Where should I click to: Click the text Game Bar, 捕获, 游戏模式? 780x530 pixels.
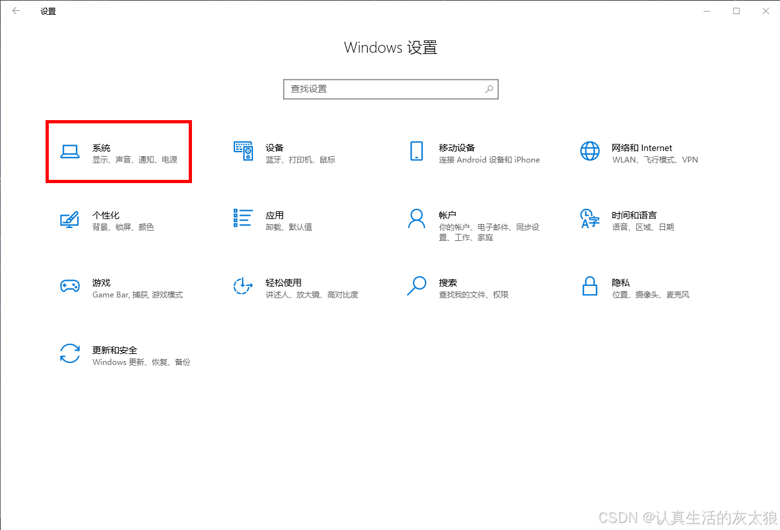click(138, 295)
